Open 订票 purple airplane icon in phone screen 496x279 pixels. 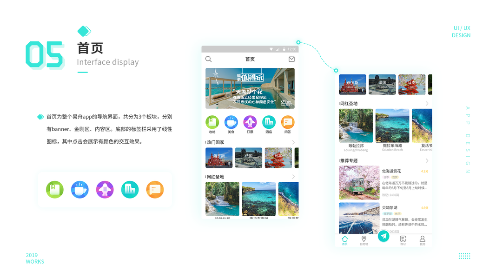[x=250, y=122]
